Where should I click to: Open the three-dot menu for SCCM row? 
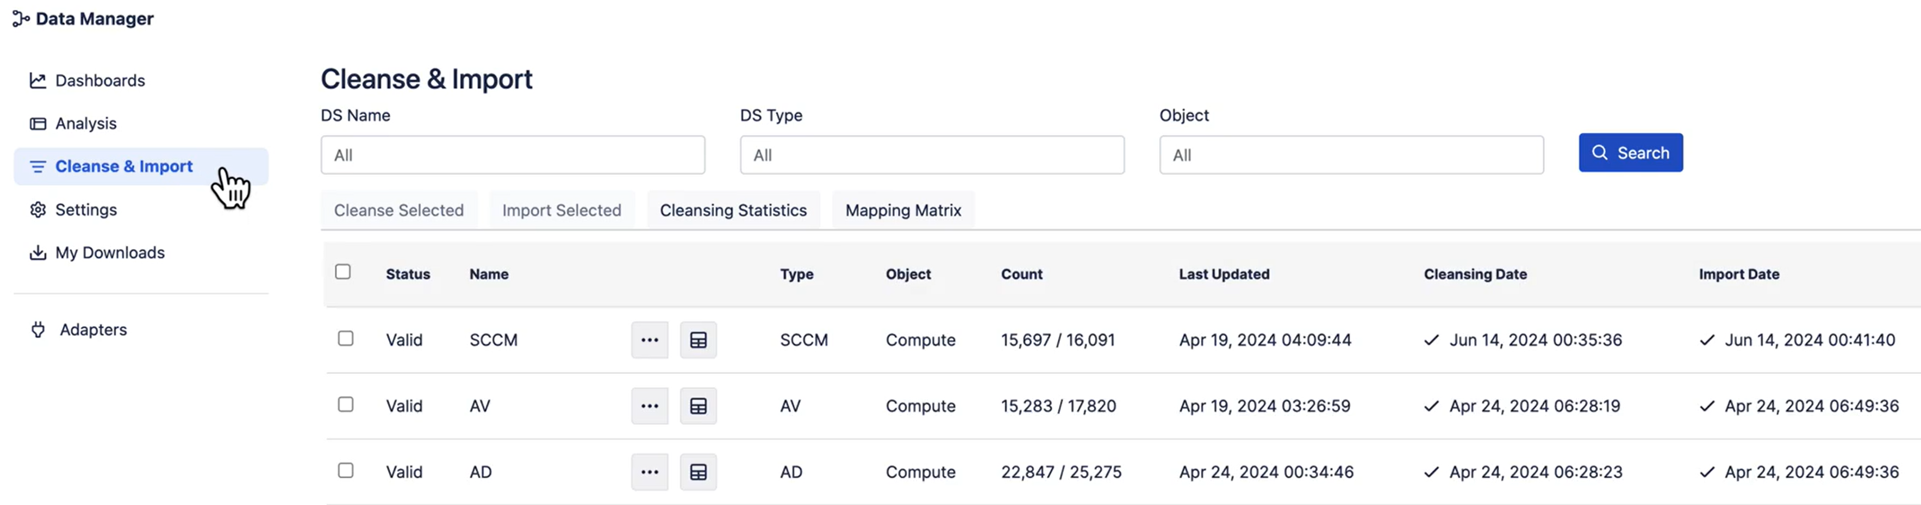(x=649, y=340)
